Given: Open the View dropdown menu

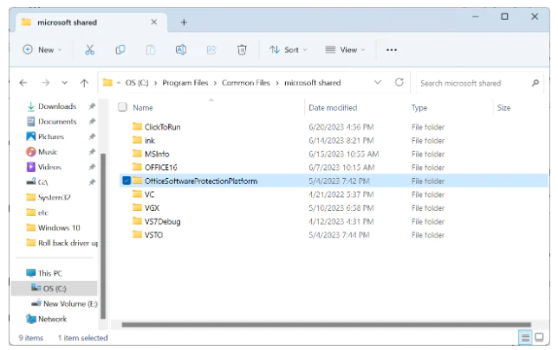Looking at the screenshot, I should click(345, 50).
